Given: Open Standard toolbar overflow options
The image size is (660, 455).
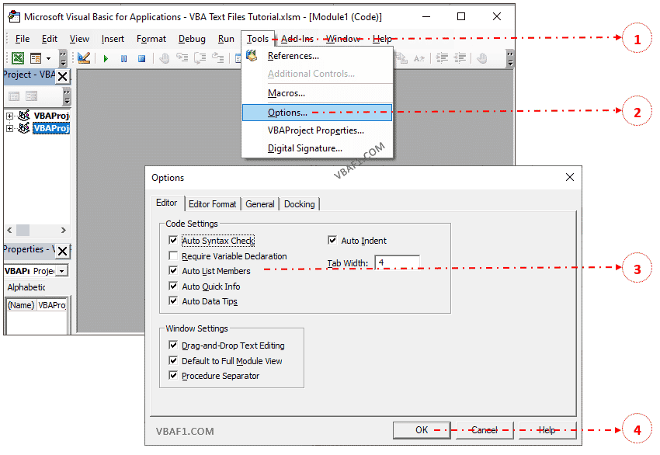Looking at the screenshot, I should click(63, 58).
